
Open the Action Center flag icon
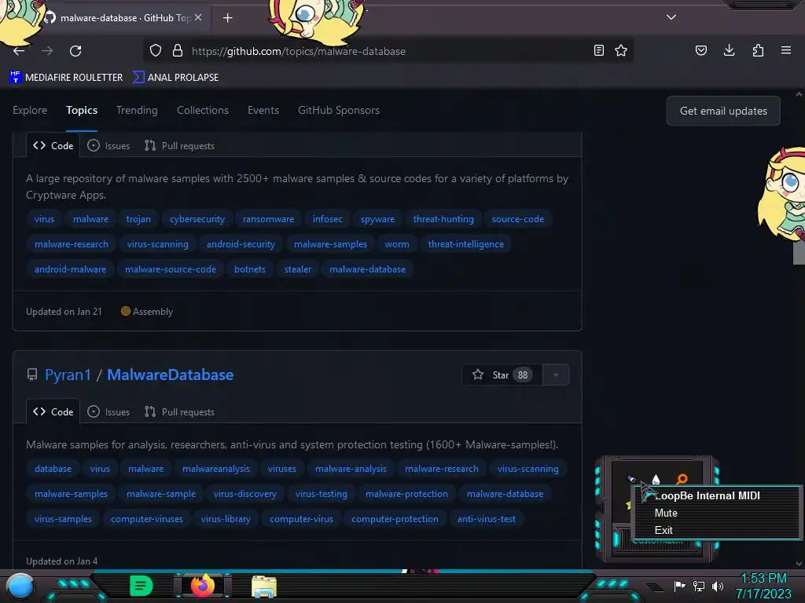(679, 586)
